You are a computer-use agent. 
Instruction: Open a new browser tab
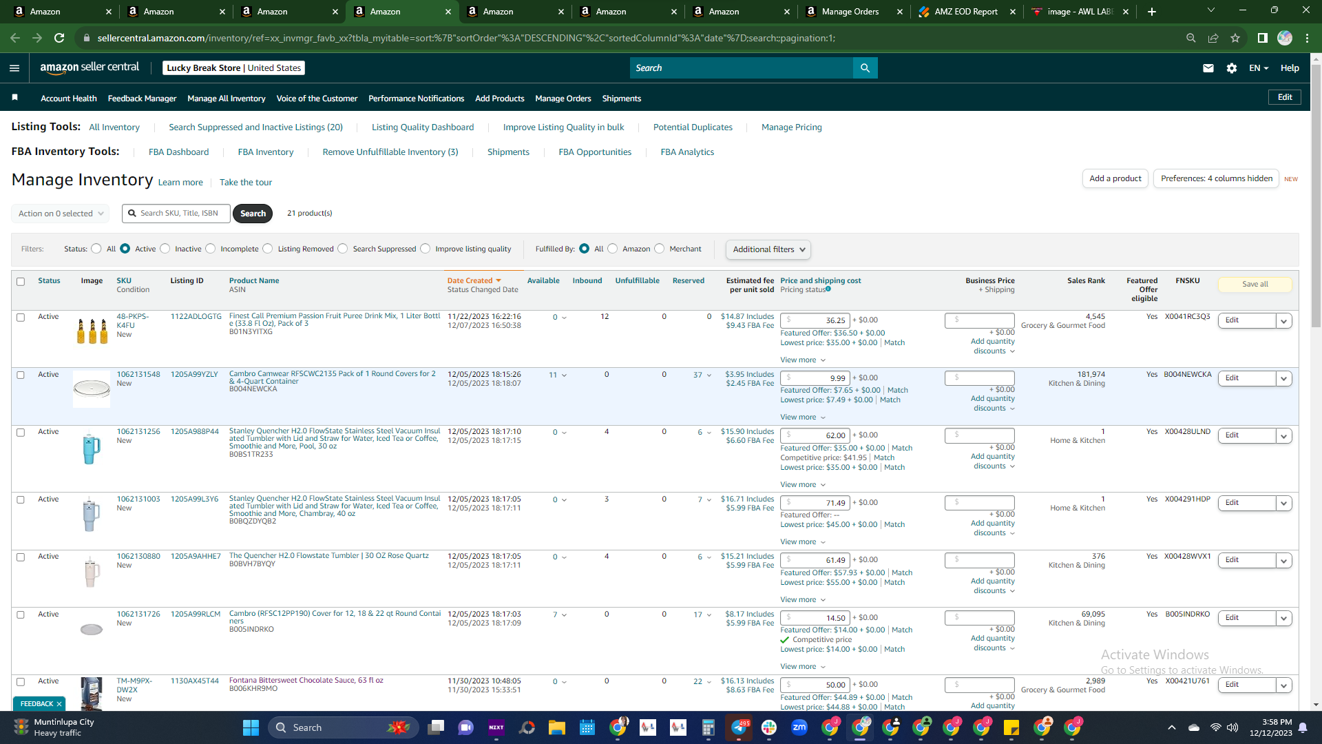1152,11
